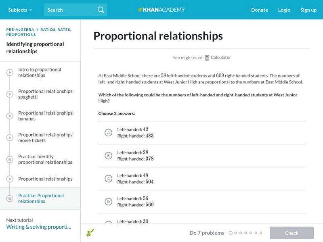Click play icon beside Intro to proportional relationships
The height and width of the screenshot is (242, 323).
coord(10,73)
